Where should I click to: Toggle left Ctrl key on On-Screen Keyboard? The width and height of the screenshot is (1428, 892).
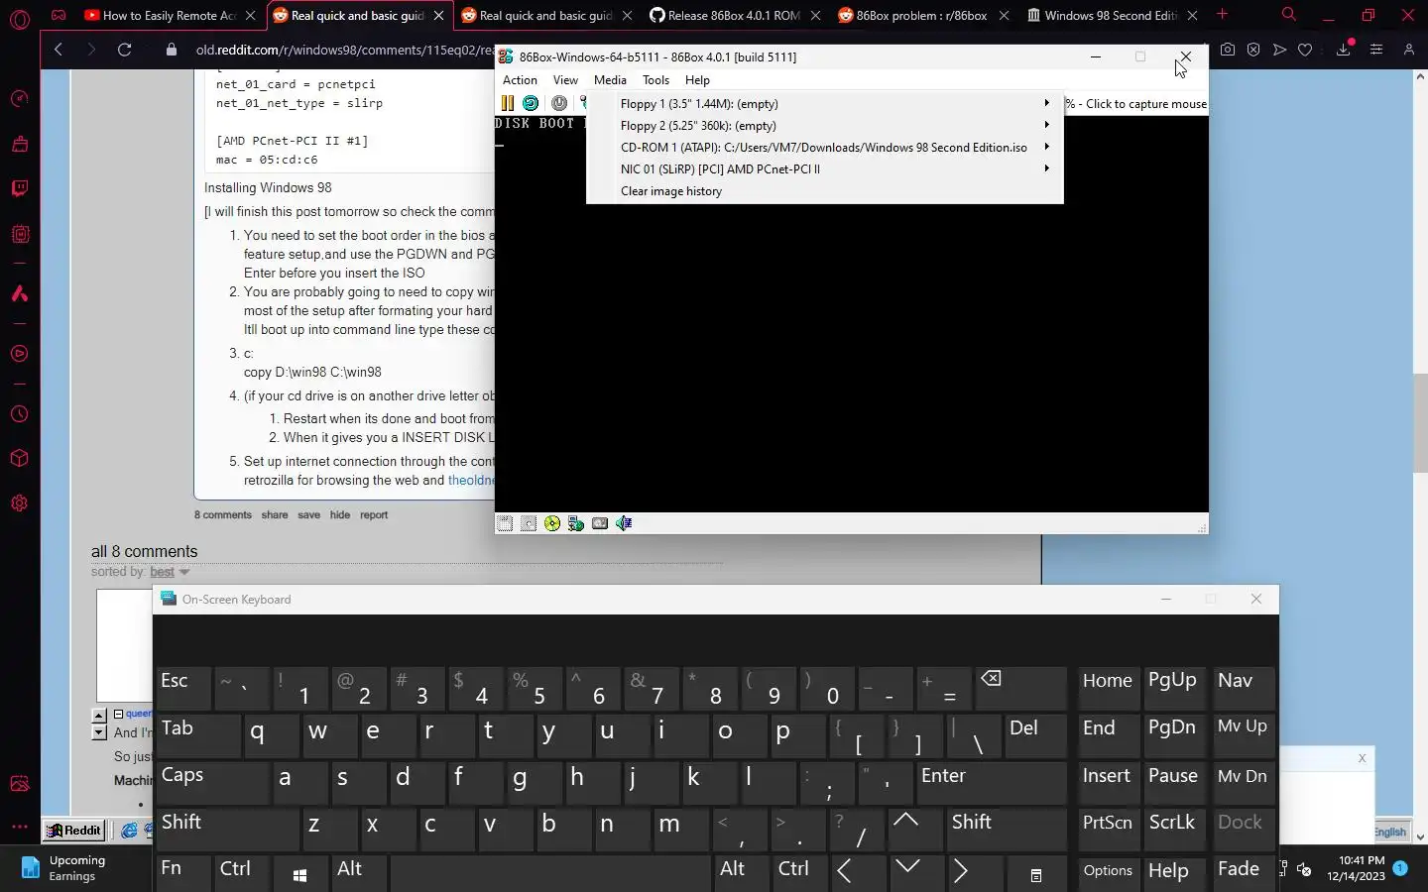pos(242,872)
